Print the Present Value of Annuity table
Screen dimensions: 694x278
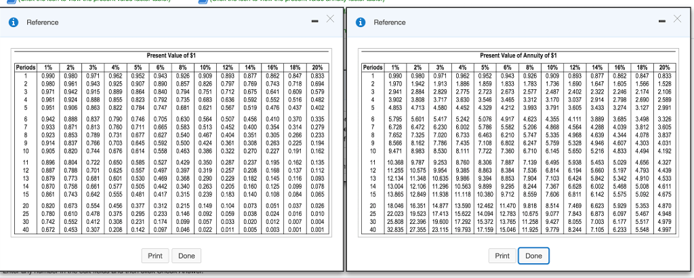(x=502, y=256)
